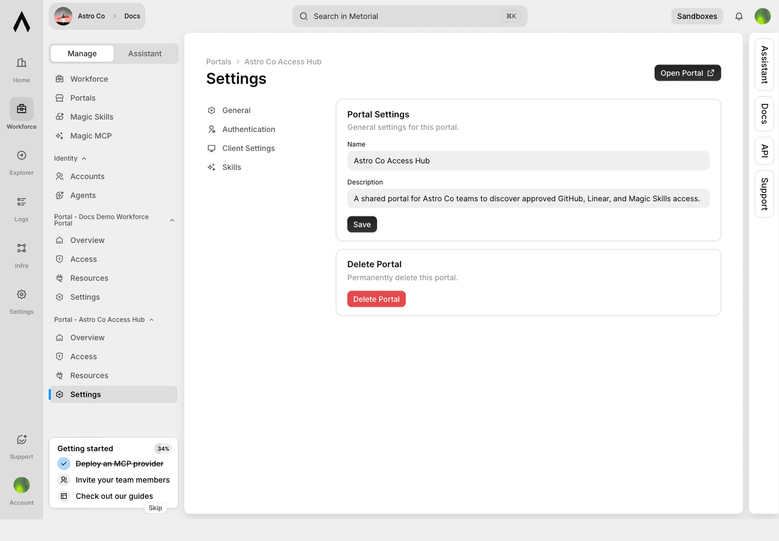779x541 pixels.
Task: Open Home in the left rail
Action: tap(22, 70)
